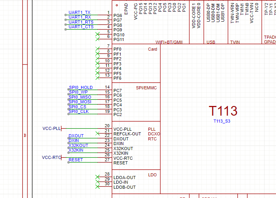
Task: Click the VCC-RTC power port symbol
Action: (54, 157)
